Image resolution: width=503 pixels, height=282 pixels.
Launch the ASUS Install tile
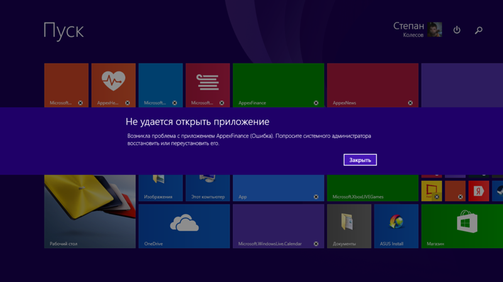coord(396,226)
